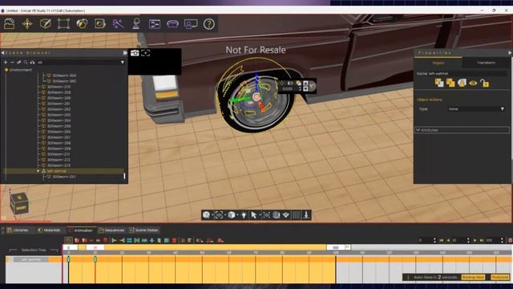513x289 pixels.
Task: Click the material sphere icon in Properties panel
Action: pos(462,83)
